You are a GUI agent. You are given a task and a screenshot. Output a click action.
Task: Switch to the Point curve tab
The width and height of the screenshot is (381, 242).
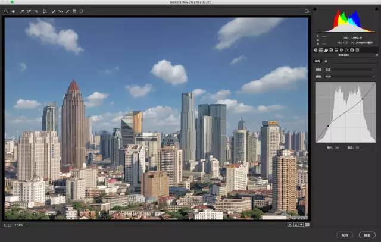[325, 61]
